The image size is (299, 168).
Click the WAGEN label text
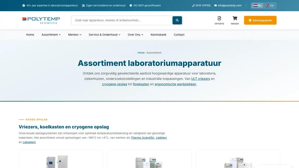(235, 24)
